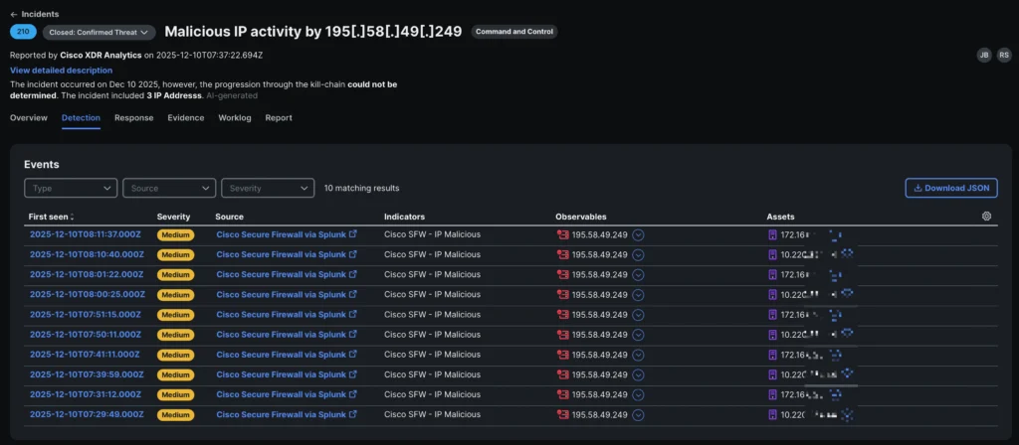Viewport: 1019px width, 445px height.
Task: Click Cisco SFW - IP Malicious in 07:51:15 row
Action: pos(432,315)
